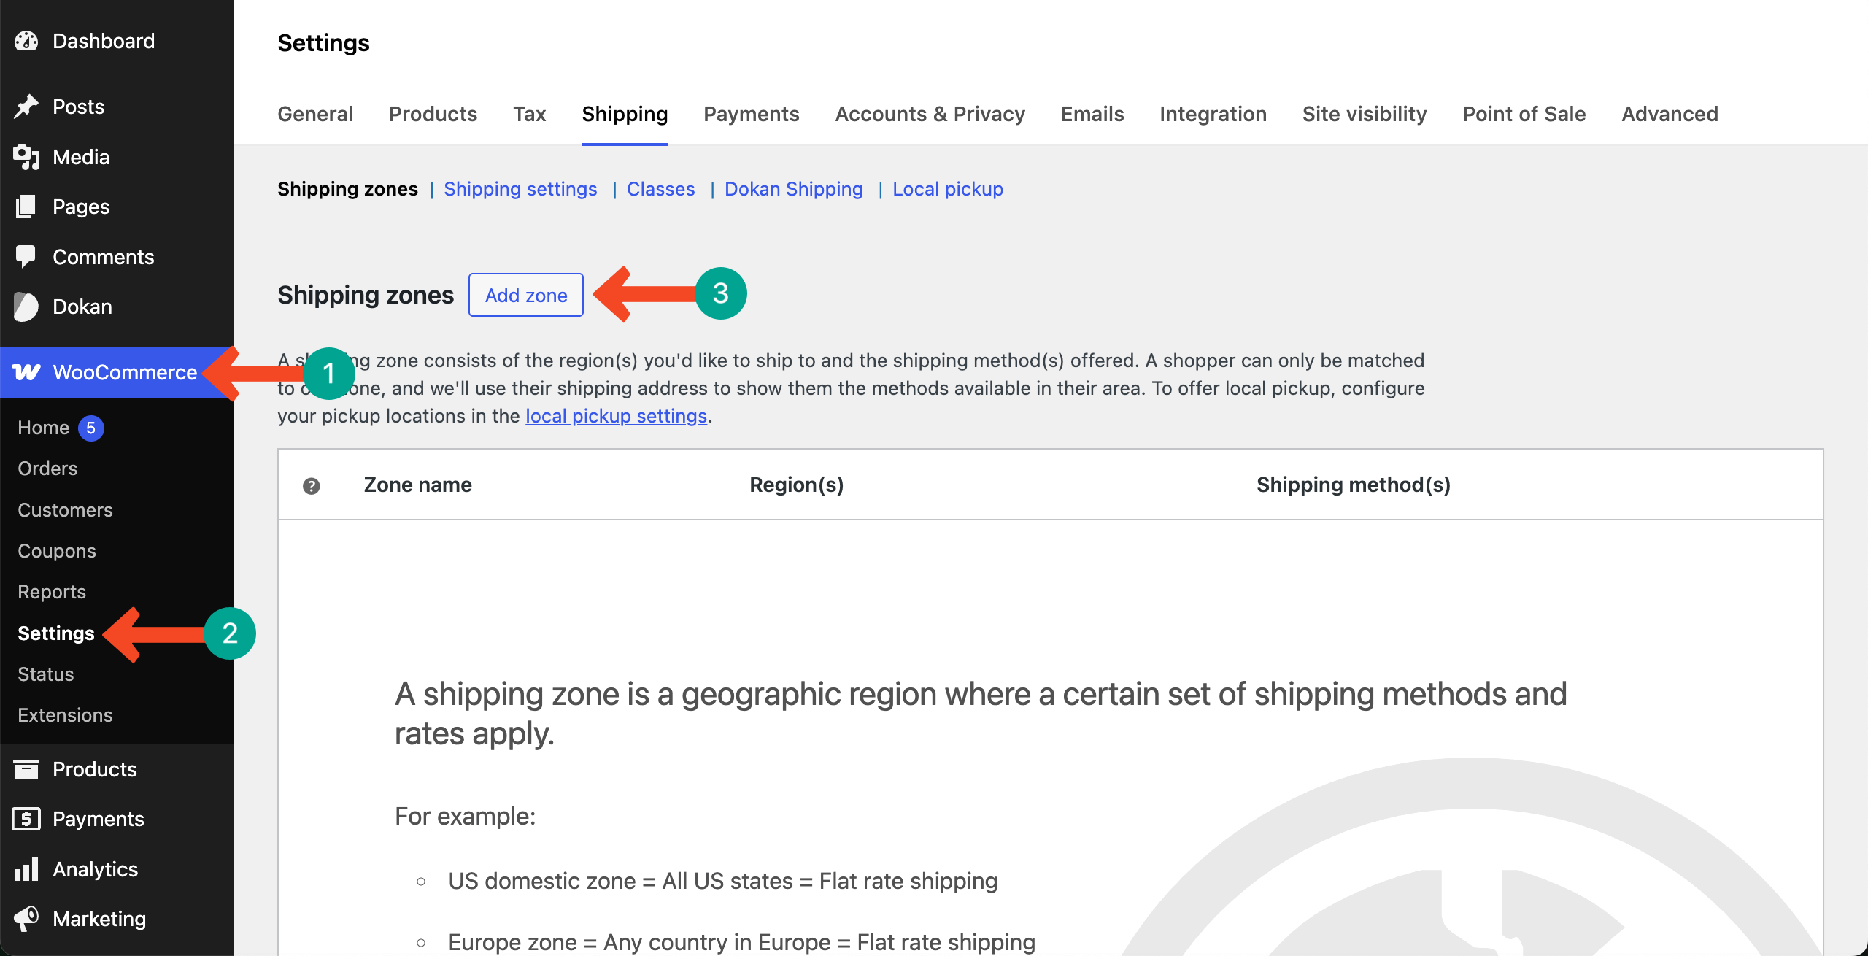The image size is (1868, 956).
Task: Open the Coupons submenu item
Action: (x=57, y=551)
